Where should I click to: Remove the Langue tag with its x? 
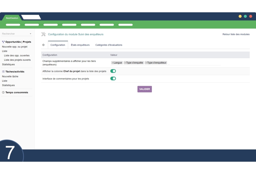point(113,63)
